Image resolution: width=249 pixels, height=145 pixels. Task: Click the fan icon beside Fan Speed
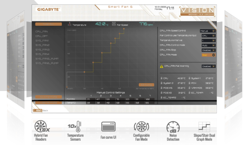114,24
